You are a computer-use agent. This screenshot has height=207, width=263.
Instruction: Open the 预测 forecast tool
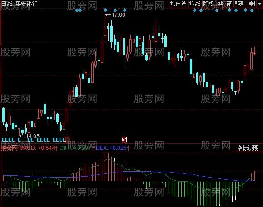tap(240, 4)
